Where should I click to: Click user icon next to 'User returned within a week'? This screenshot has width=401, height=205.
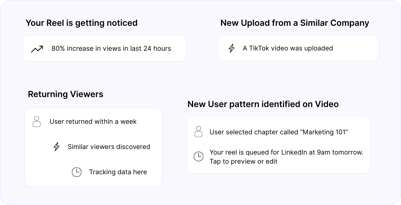[36, 121]
